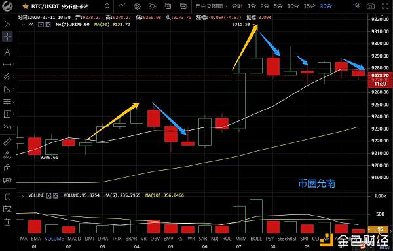Remove the VOLUME indicator with its X
Image resolution: width=393 pixels, height=251 pixels.
[56, 195]
